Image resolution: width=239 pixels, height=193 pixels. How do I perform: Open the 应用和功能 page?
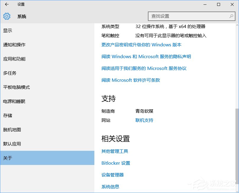point(14,59)
